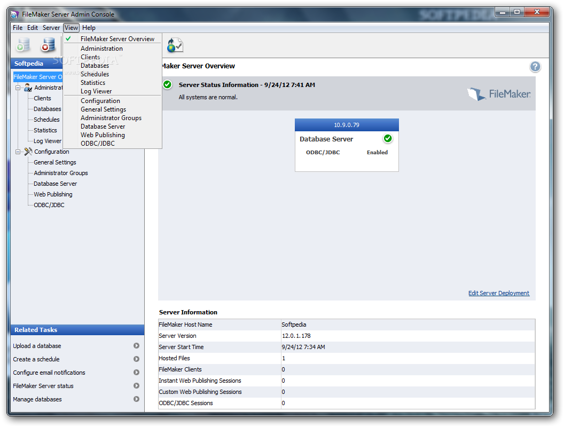Click Configure email notifications task
The width and height of the screenshot is (564, 427).
pyautogui.click(x=49, y=373)
